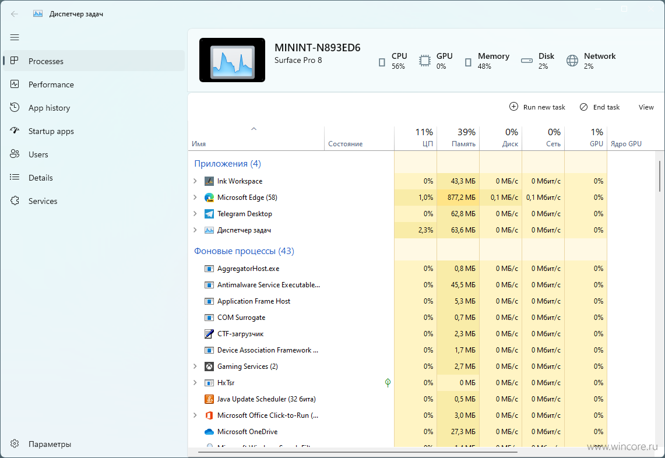Click Run new task button
Image resolution: width=665 pixels, height=458 pixels.
[x=537, y=107]
